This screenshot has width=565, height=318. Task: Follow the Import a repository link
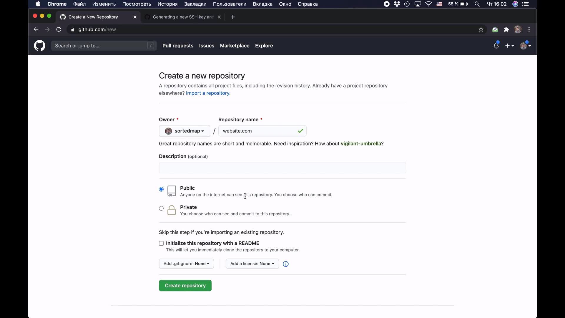coord(208,93)
